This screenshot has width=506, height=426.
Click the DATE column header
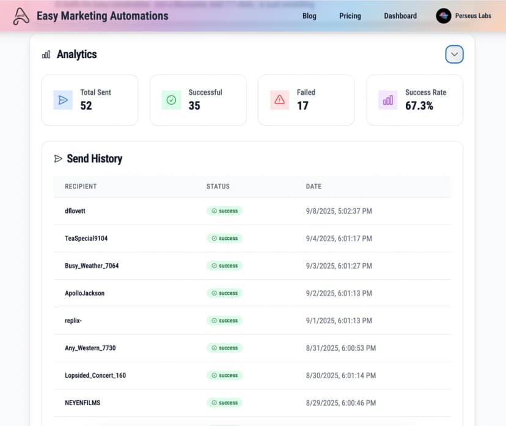(313, 187)
